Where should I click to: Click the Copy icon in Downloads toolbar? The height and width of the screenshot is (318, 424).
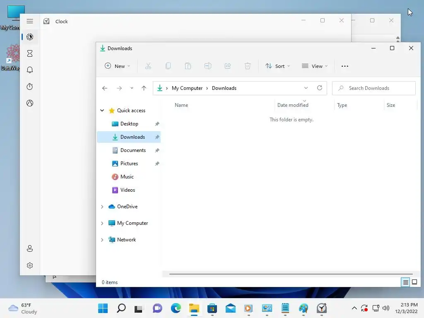[x=168, y=66]
